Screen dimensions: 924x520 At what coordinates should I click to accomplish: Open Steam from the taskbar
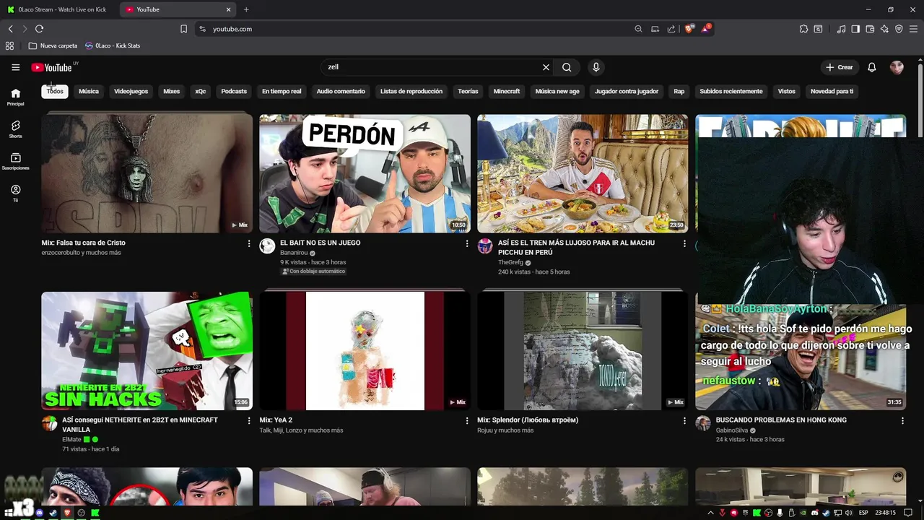(53, 513)
